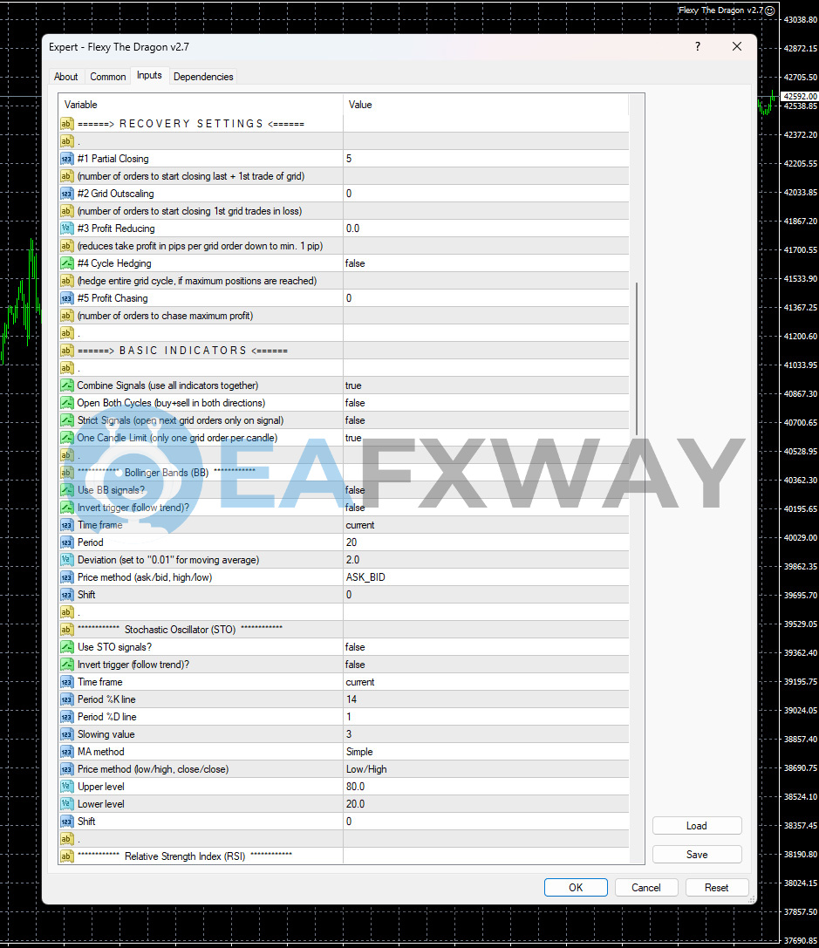Click the boolean icon beside Use BB signals?
This screenshot has width=819, height=948.
point(66,490)
